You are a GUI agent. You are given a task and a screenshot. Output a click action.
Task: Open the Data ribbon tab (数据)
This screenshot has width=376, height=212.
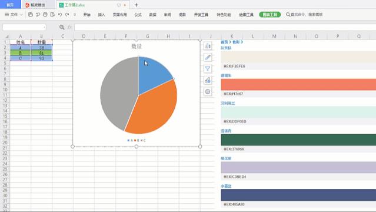(152, 15)
